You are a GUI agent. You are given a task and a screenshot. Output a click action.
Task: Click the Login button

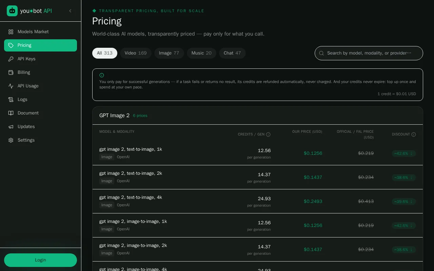coord(40,260)
